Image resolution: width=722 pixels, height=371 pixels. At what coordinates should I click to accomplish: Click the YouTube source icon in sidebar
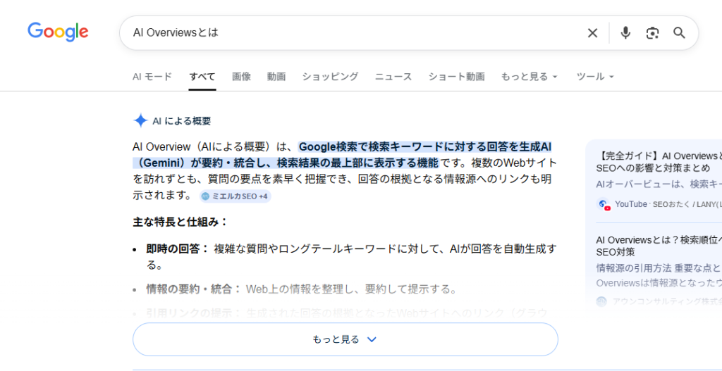point(603,204)
